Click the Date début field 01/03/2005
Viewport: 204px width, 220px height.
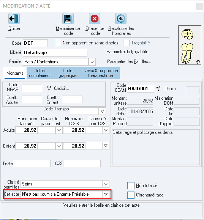[140, 112]
